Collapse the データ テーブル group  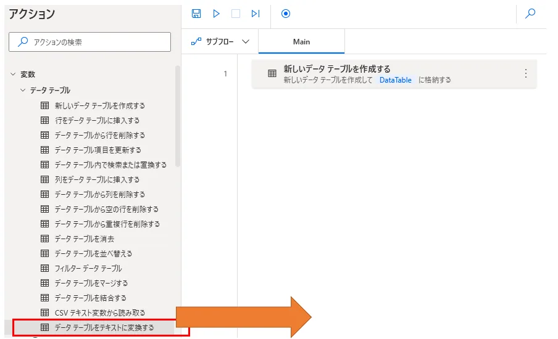coord(23,91)
